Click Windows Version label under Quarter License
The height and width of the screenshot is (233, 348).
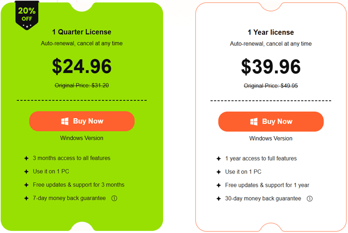pos(82,138)
